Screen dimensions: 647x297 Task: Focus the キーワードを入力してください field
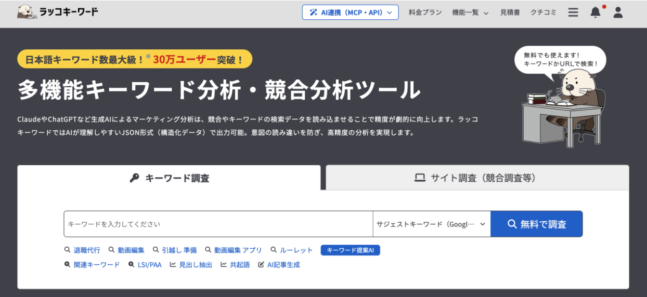tap(218, 224)
